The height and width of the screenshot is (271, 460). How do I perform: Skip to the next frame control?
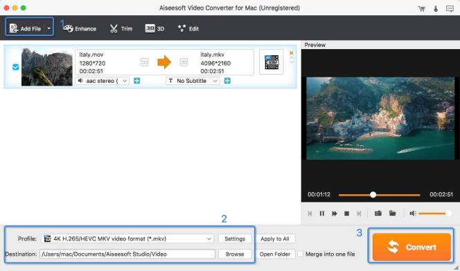(359, 214)
